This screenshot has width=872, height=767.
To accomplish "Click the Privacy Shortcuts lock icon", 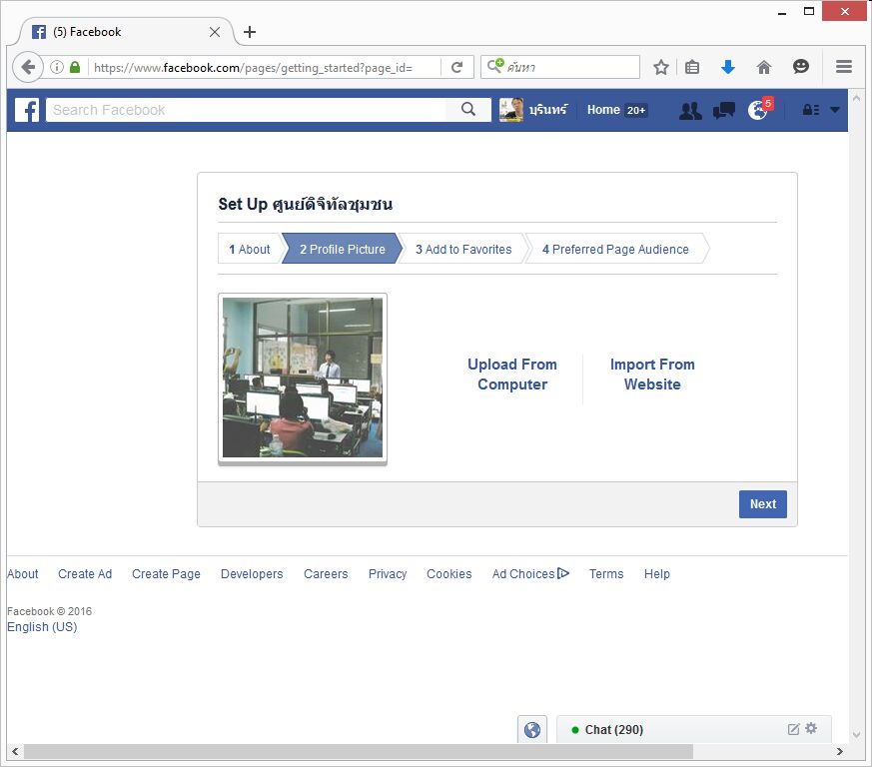I will pyautogui.click(x=811, y=111).
